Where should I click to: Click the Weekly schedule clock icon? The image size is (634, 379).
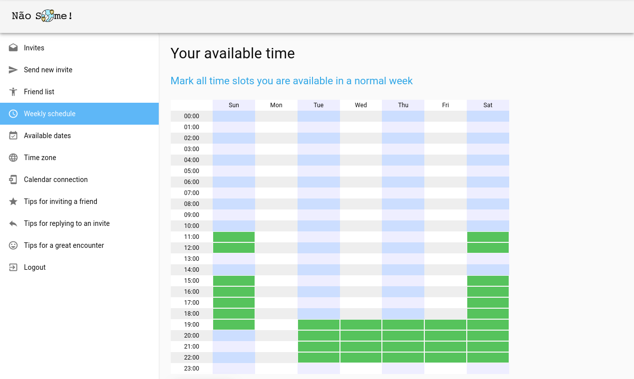13,114
